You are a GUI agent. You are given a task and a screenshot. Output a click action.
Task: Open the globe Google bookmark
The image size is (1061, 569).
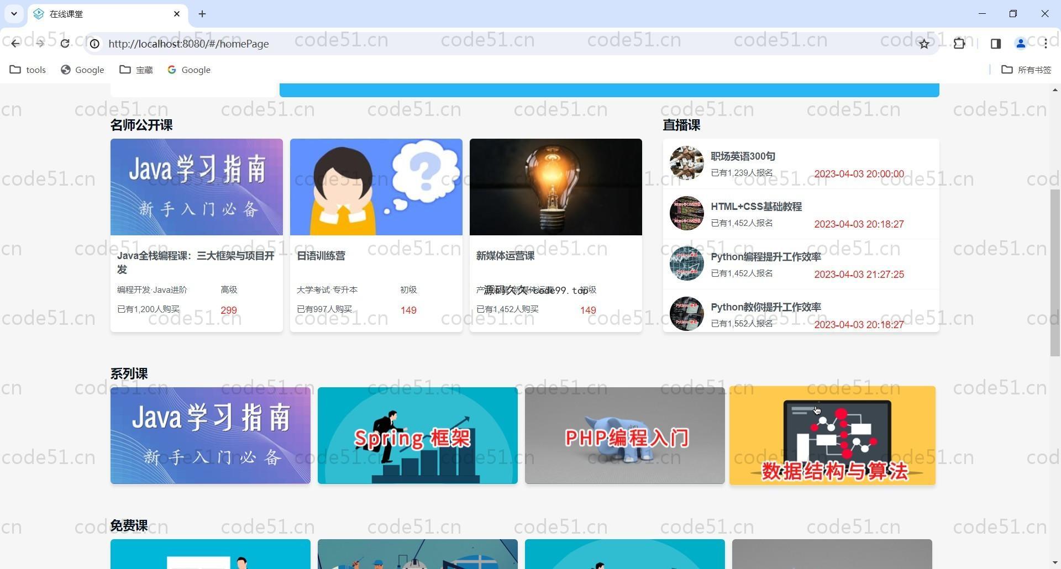tap(82, 70)
